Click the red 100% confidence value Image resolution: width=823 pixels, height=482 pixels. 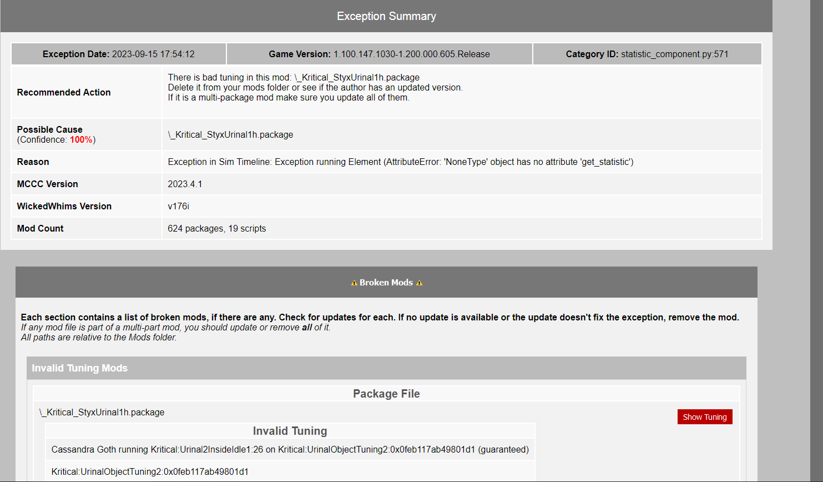coord(81,140)
